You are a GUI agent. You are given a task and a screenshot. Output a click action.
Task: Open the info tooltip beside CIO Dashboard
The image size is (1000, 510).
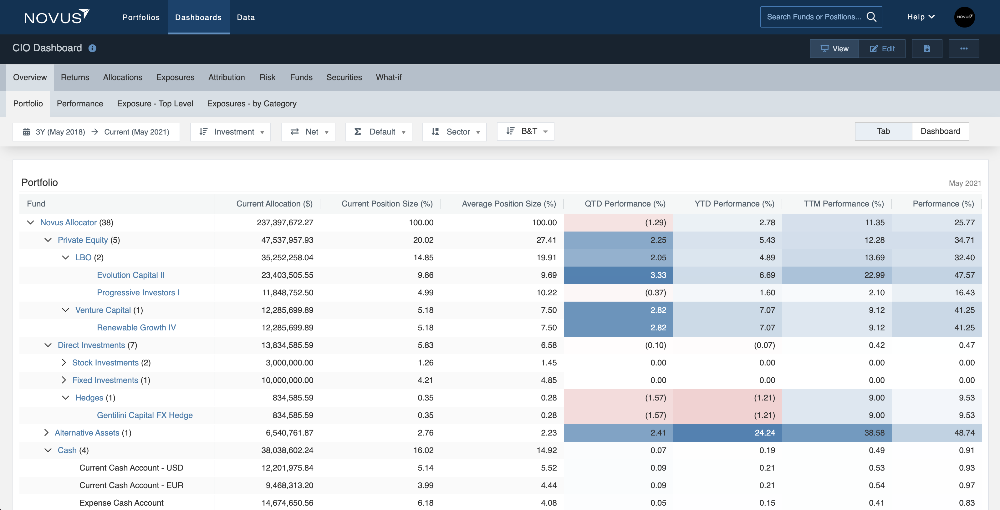(x=92, y=48)
